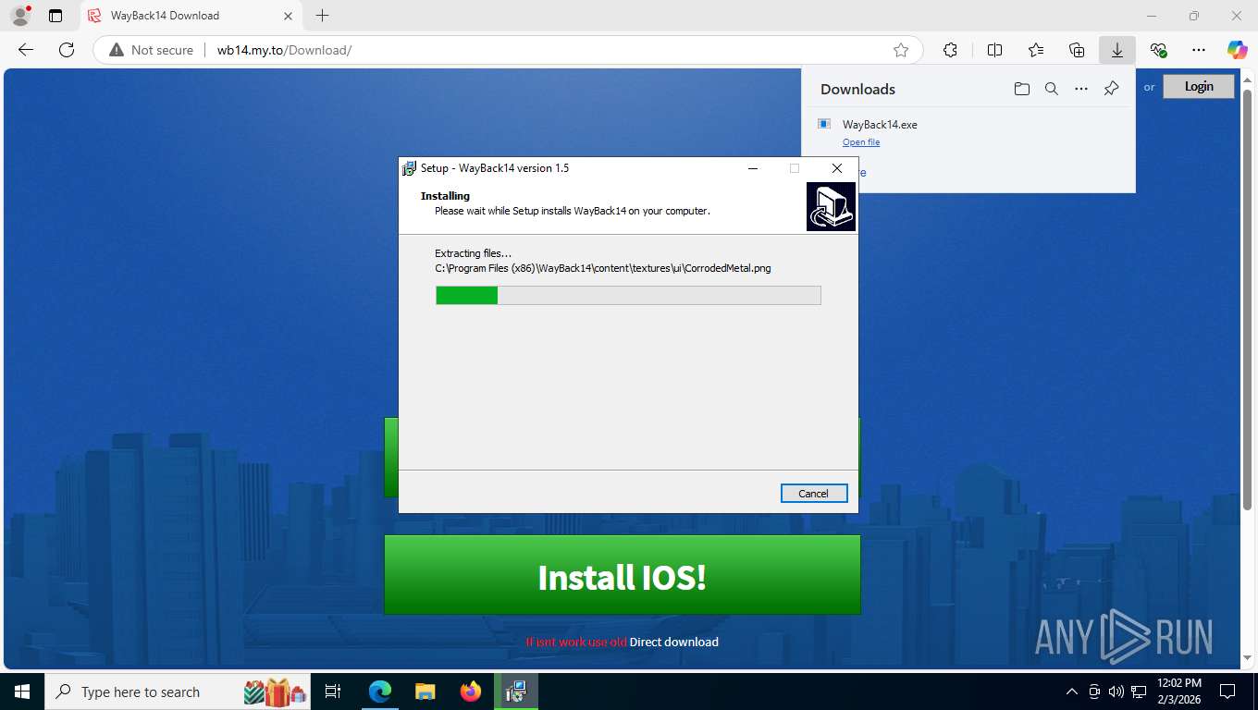
Task: Toggle the Downloads toolbar button
Action: [1117, 50]
